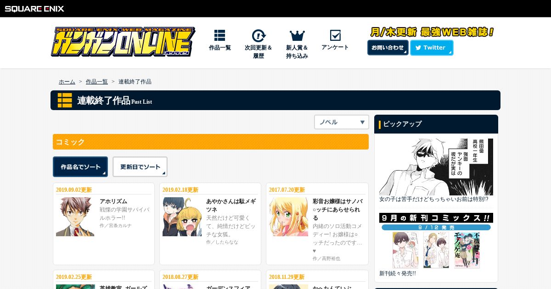Open 9月の新刊コミックス banner
This screenshot has height=289, width=551.
pos(436,240)
